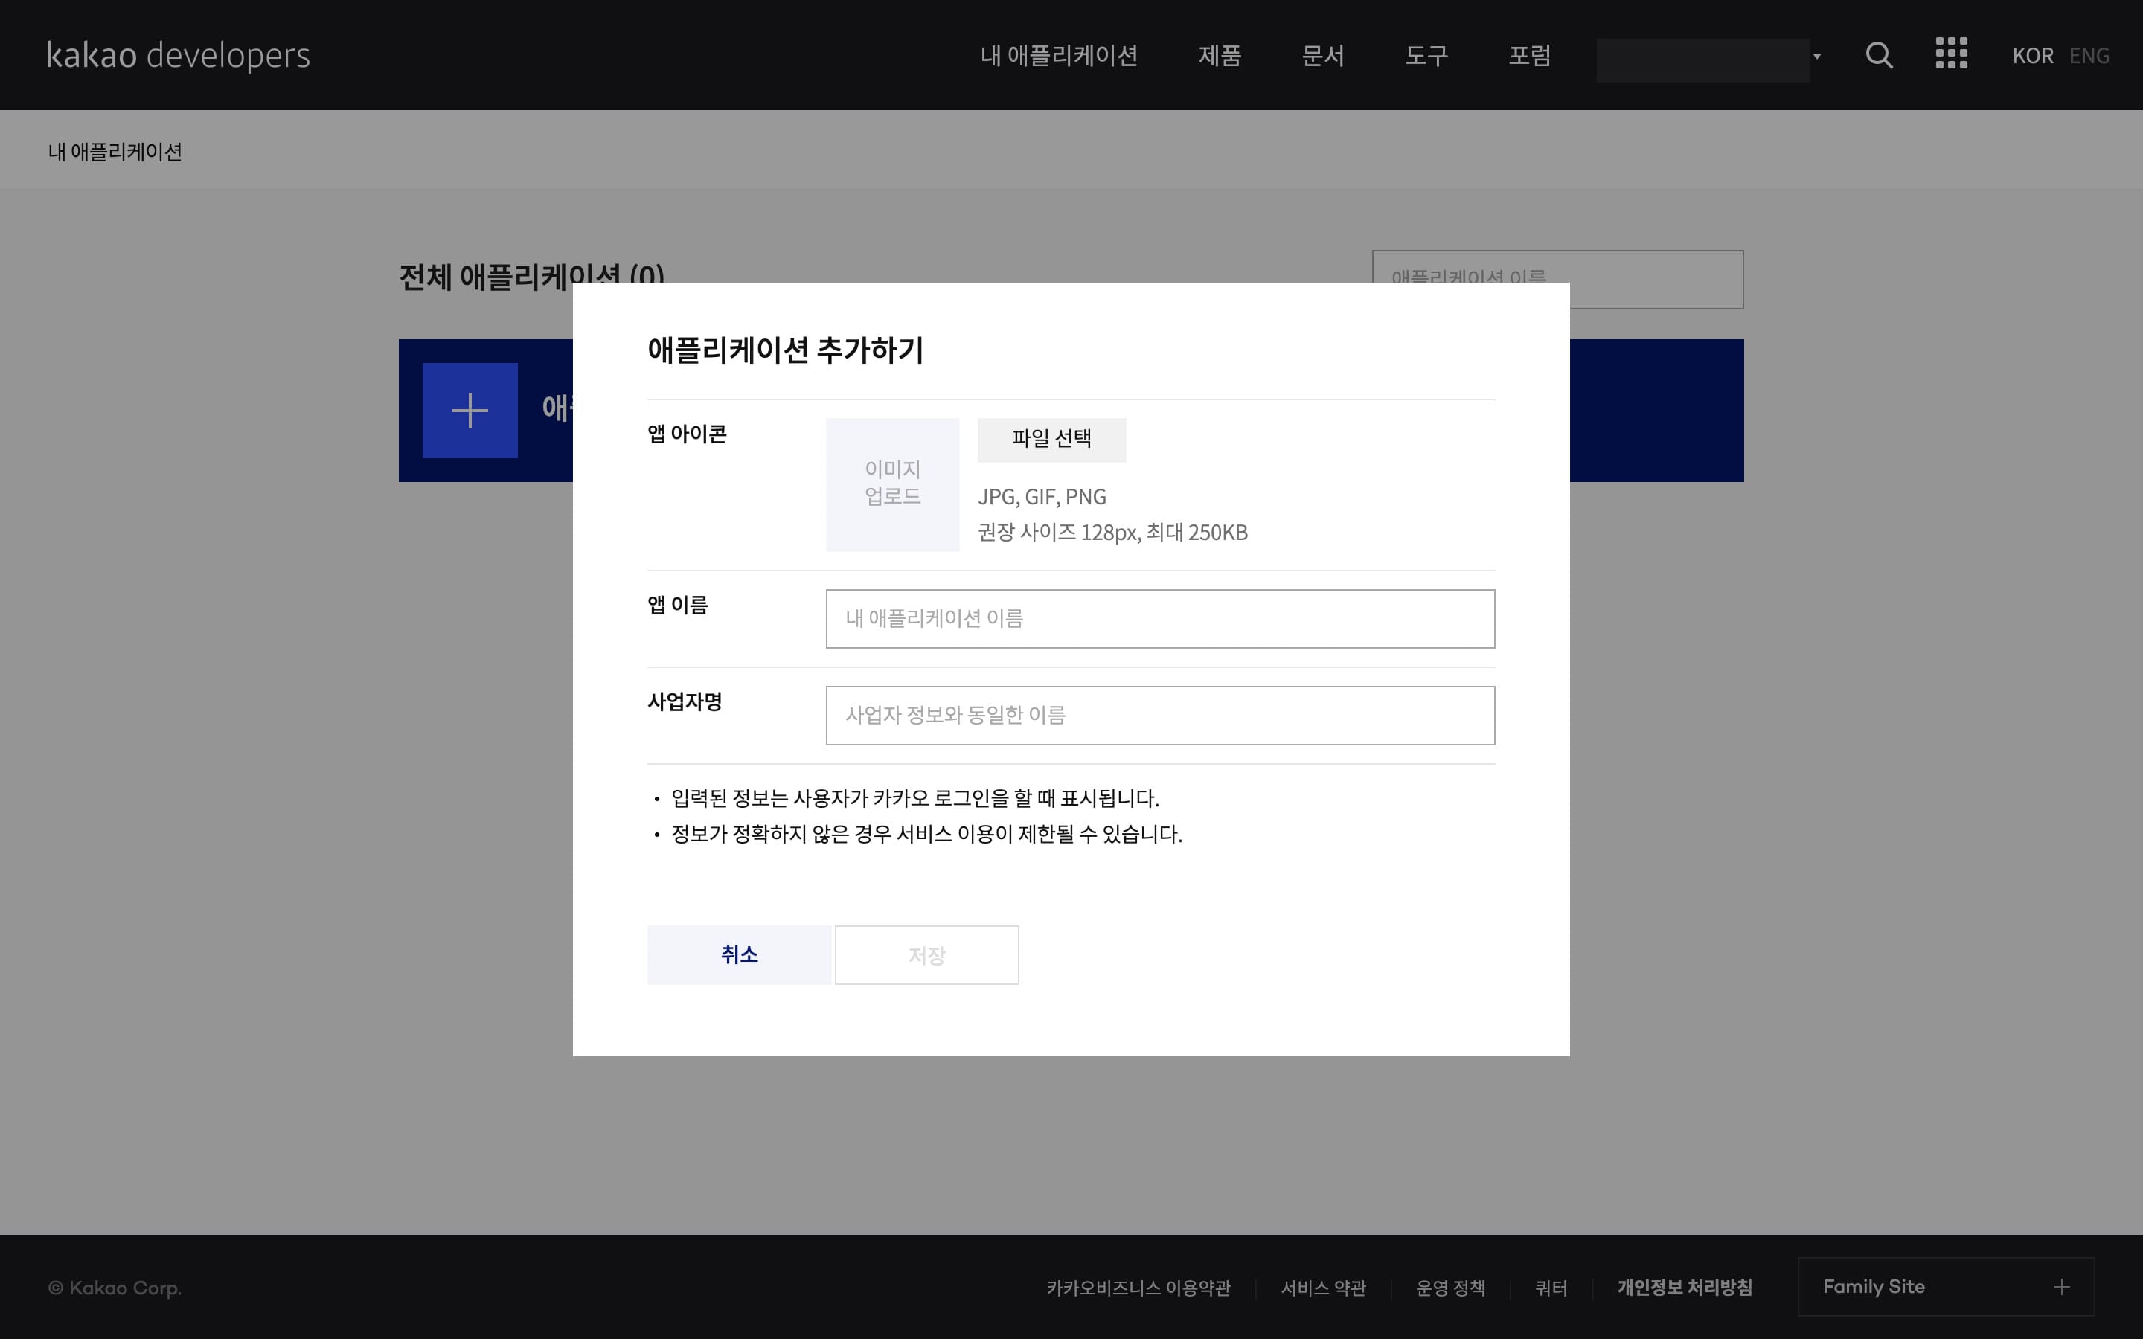Click the search magnifier icon
The image size is (2143, 1339).
[1878, 55]
